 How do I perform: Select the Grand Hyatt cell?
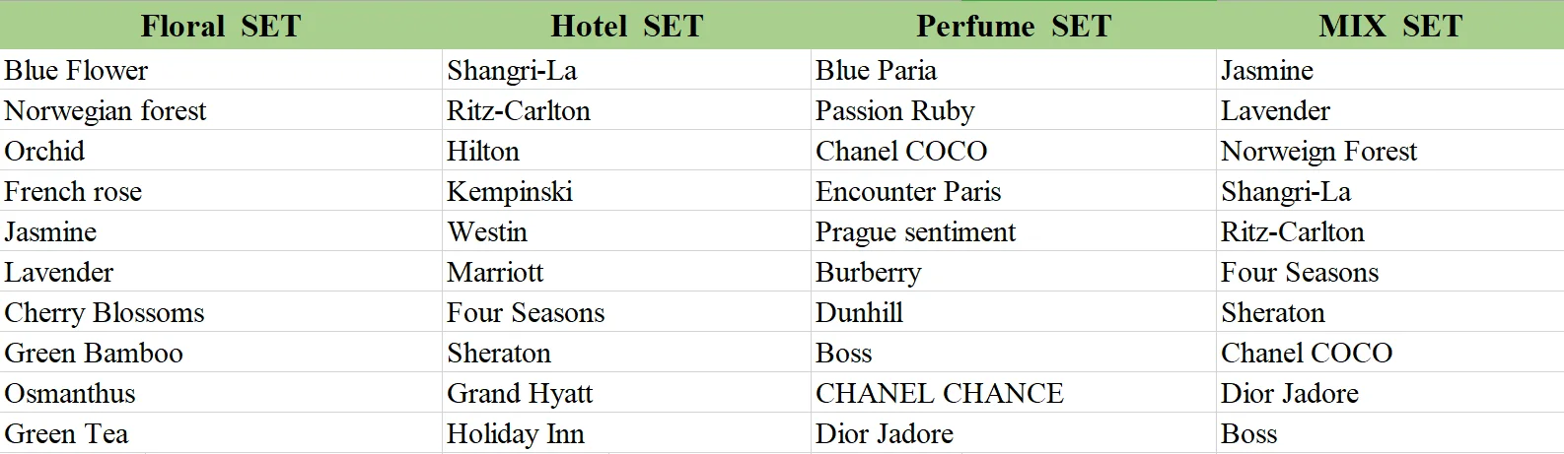point(626,393)
